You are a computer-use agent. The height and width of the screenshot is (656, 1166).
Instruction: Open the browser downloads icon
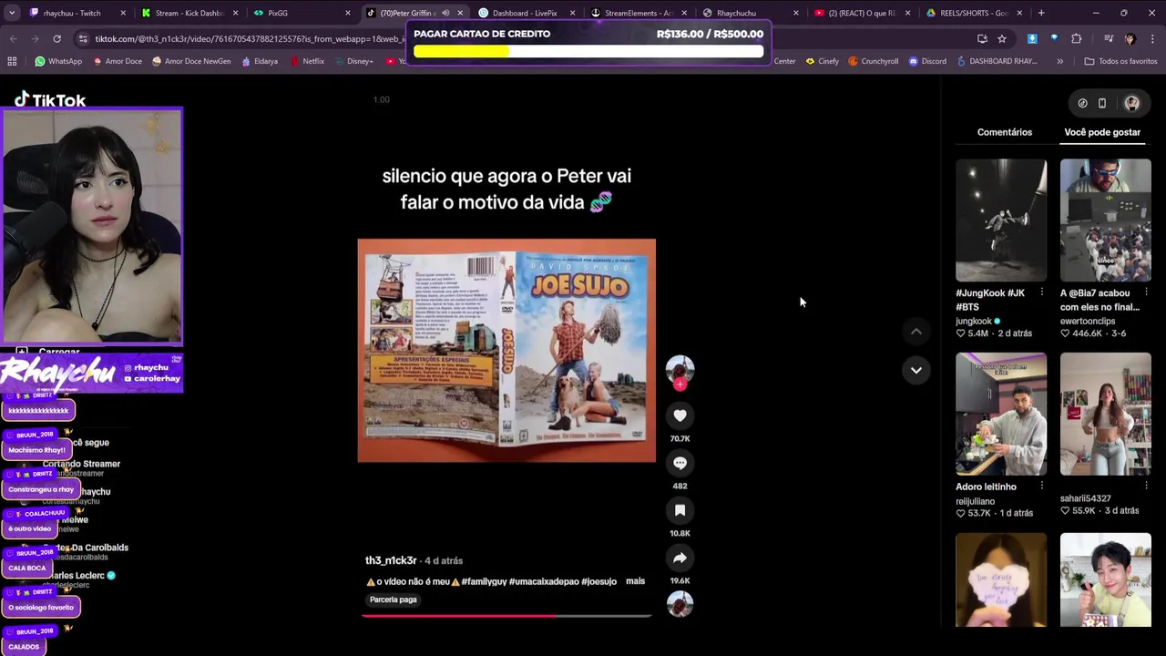[1032, 38]
